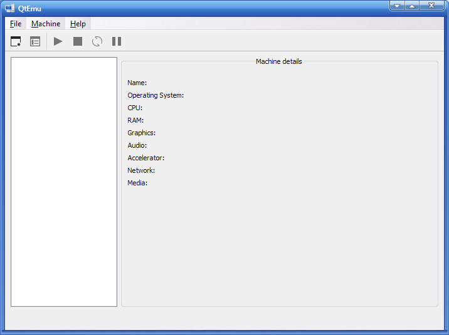The width and height of the screenshot is (449, 335).
Task: Open the Machine menu
Action: point(46,24)
